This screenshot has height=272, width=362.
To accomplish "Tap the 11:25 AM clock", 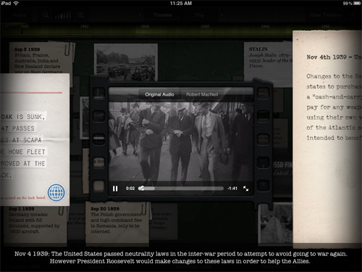I will (x=181, y=4).
